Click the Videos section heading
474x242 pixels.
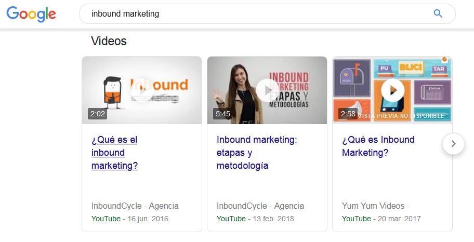109,41
